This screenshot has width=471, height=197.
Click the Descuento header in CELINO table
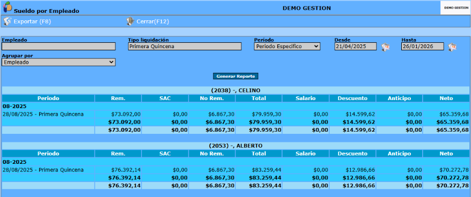352,98
